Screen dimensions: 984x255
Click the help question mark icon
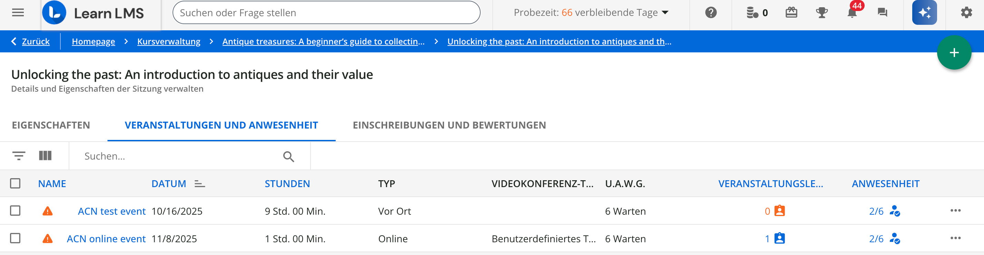pos(710,13)
